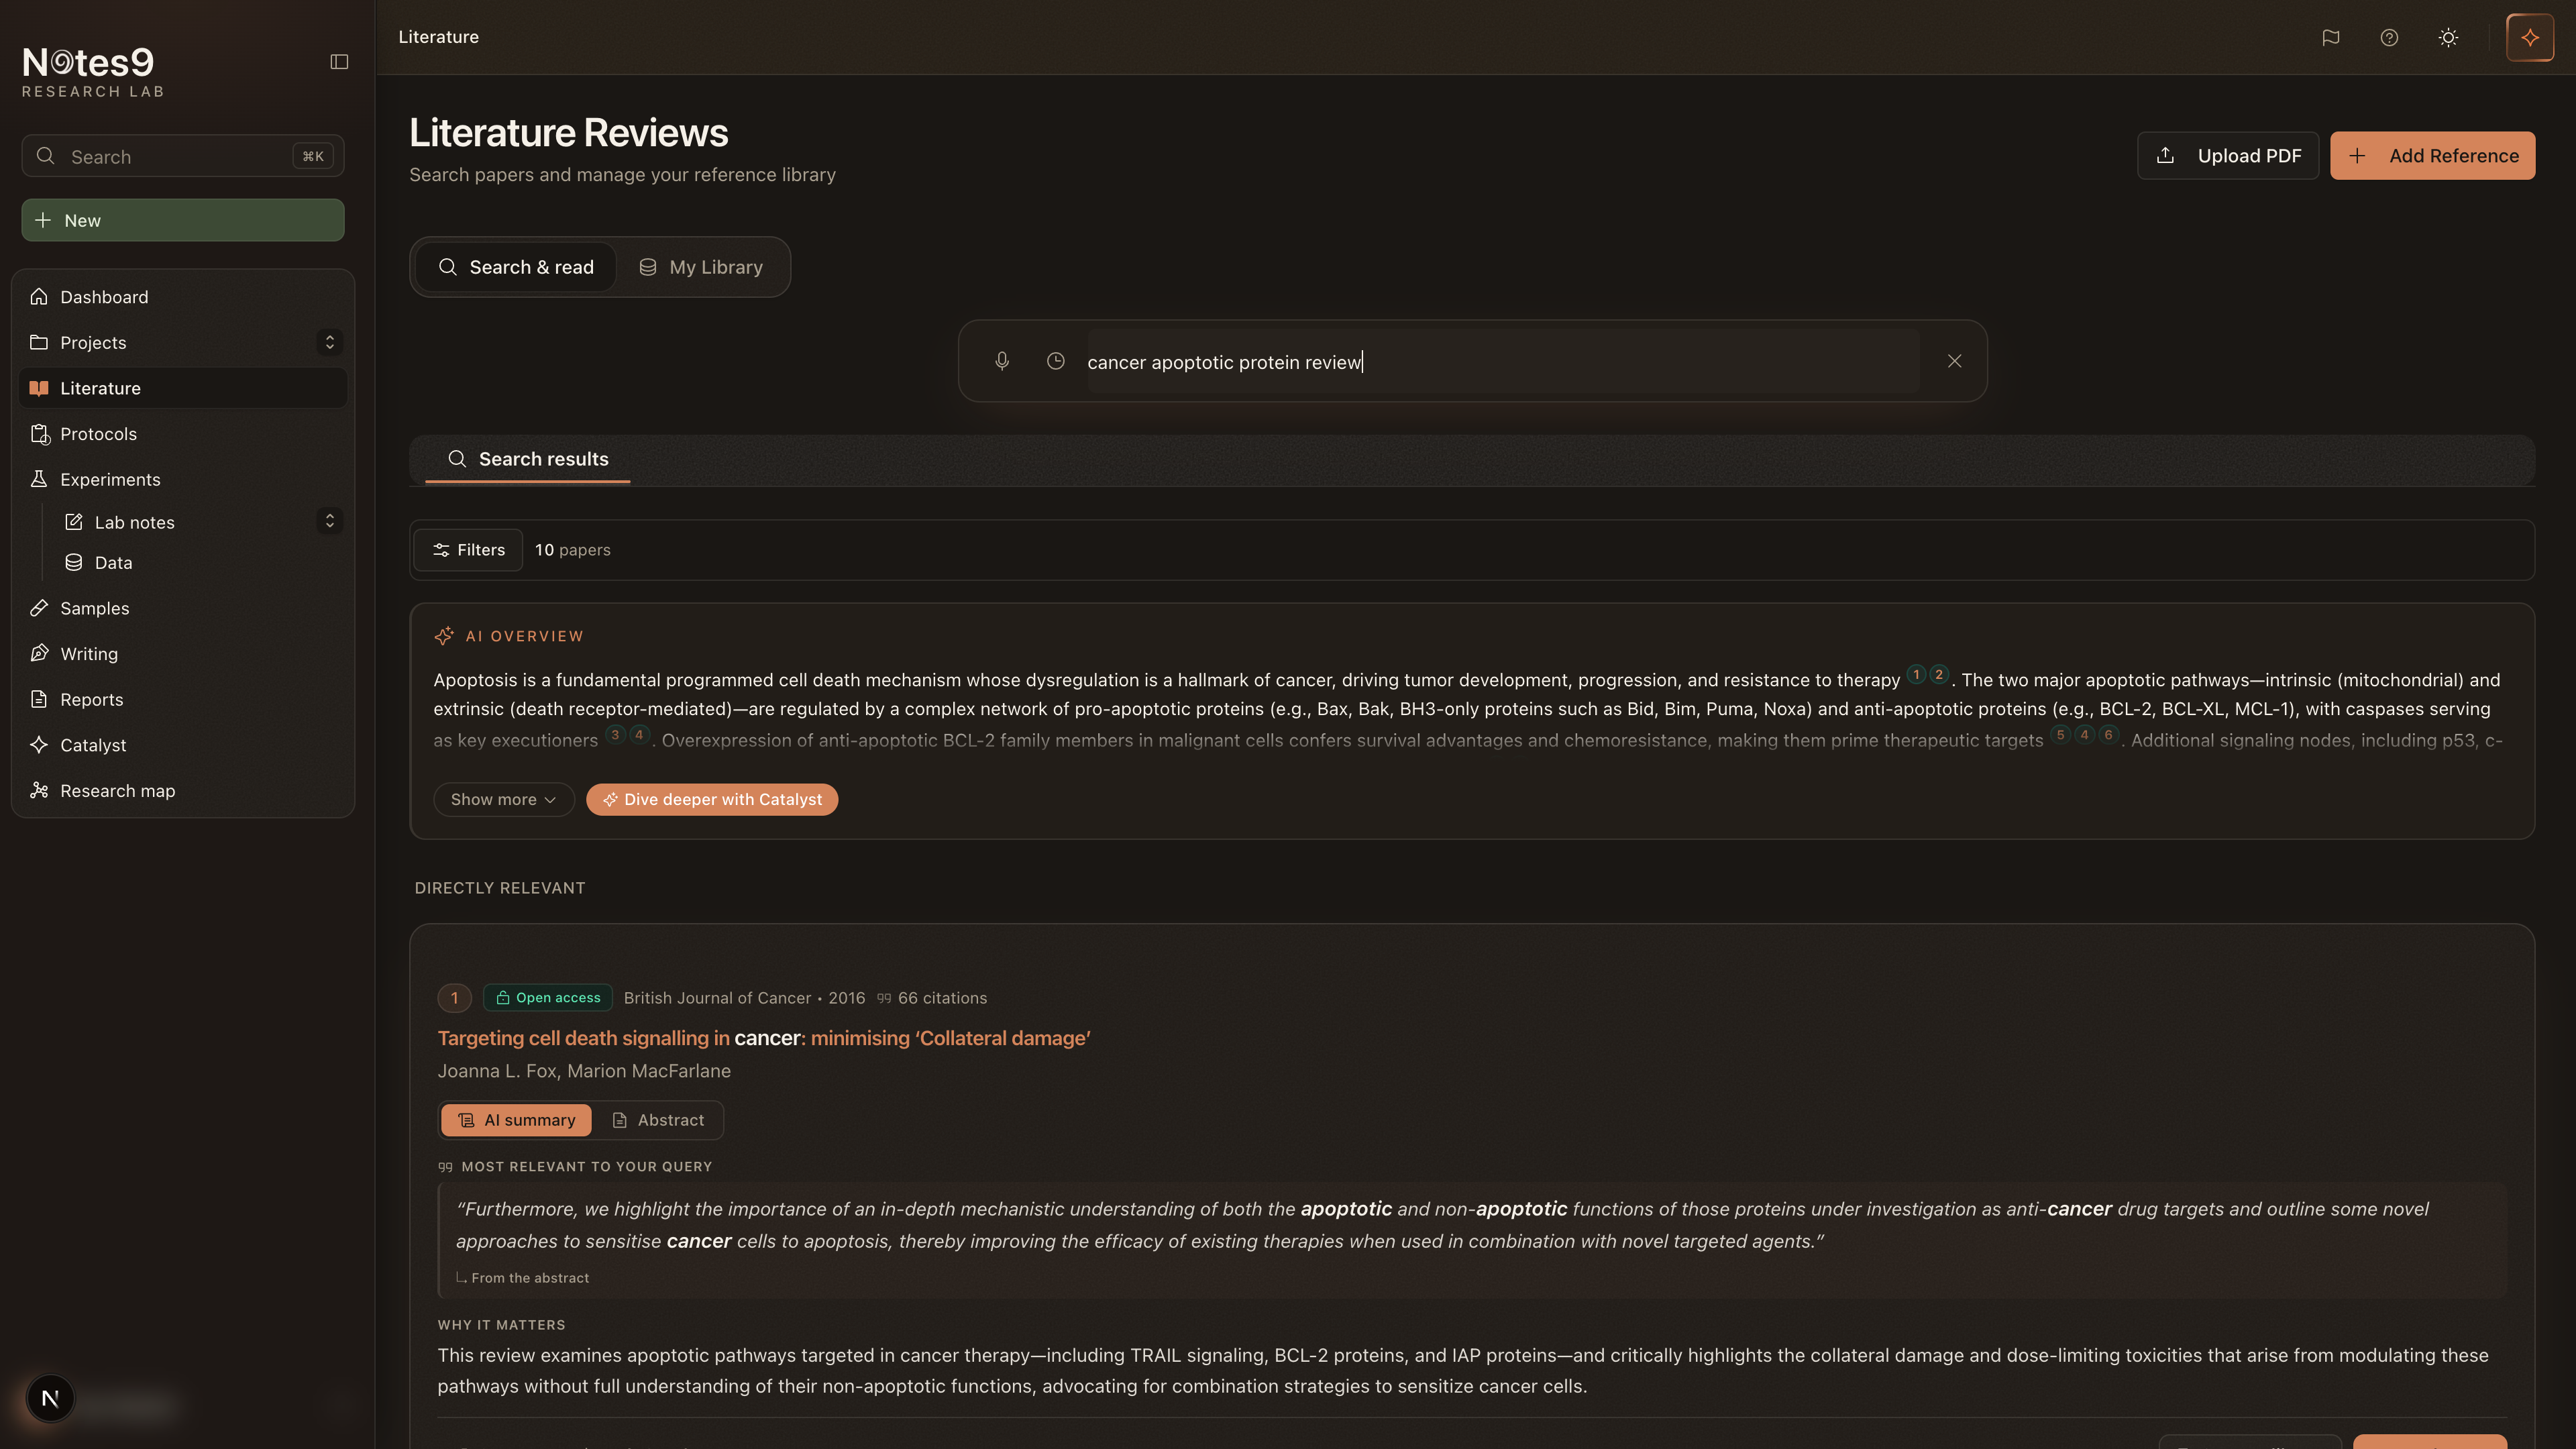Open Research map in sidebar
This screenshot has width=2576, height=1449.
(x=183, y=791)
